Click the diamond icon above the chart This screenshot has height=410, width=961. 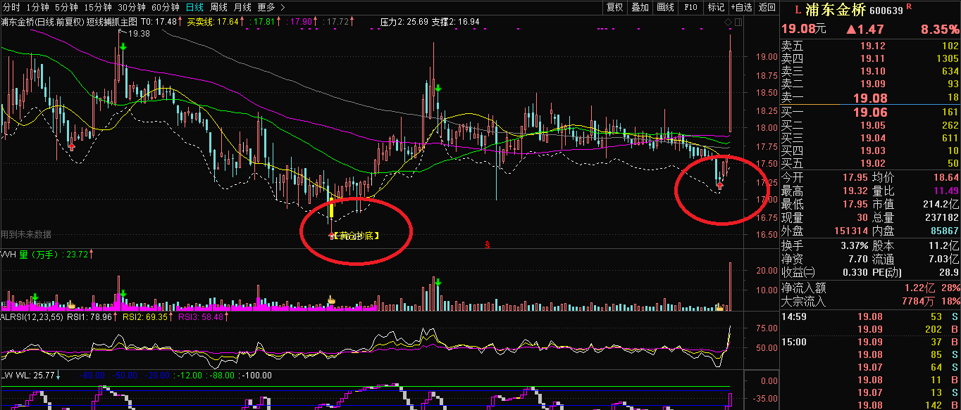728,22
